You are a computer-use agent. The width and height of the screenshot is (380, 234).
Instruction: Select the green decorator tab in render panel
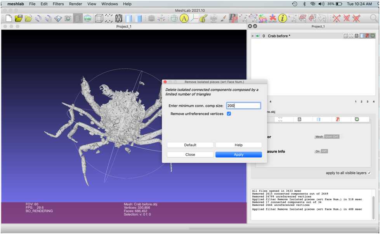click(357, 119)
